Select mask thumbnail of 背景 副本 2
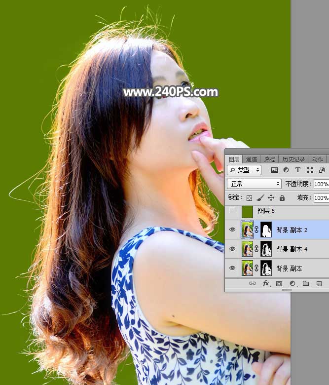Image resolution: width=329 pixels, height=385 pixels. tap(266, 230)
